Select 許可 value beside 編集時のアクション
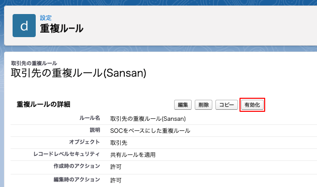The width and height of the screenshot is (317, 187). [116, 180]
